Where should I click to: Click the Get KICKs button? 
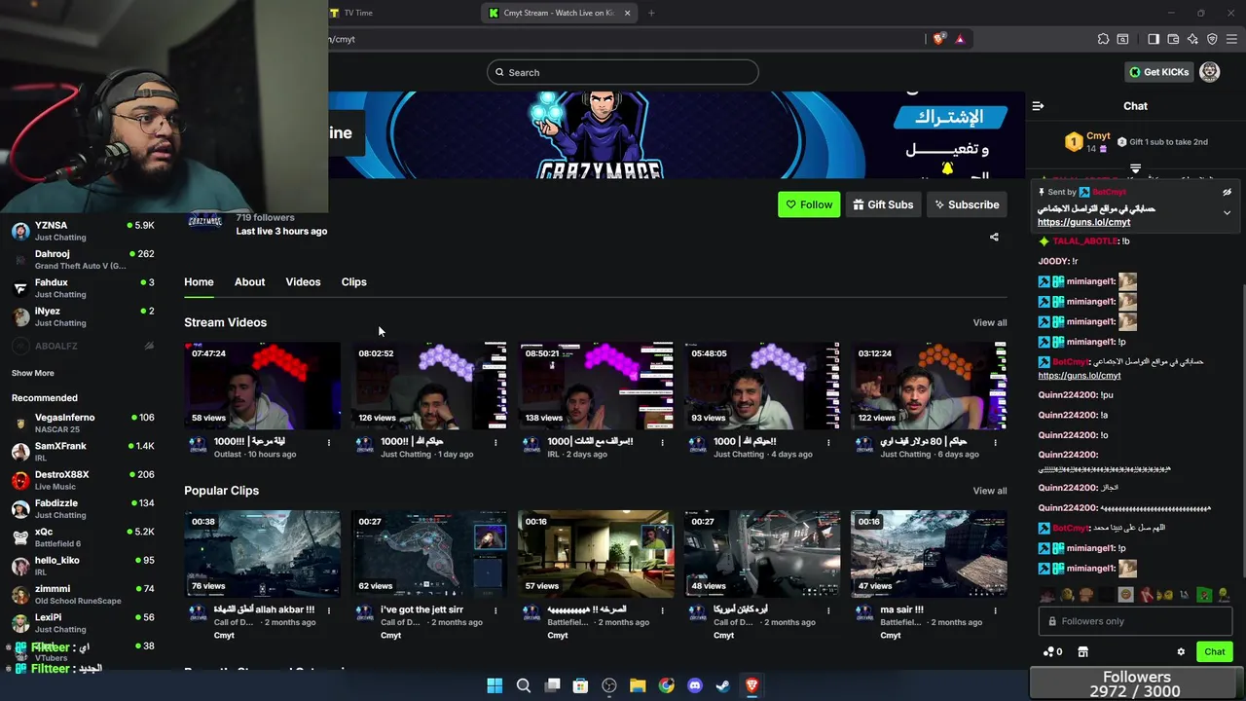coord(1158,72)
